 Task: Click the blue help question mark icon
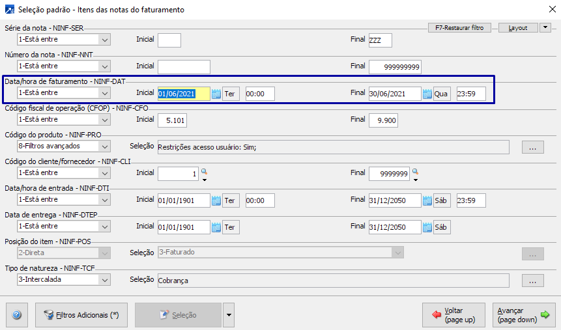[x=17, y=315]
